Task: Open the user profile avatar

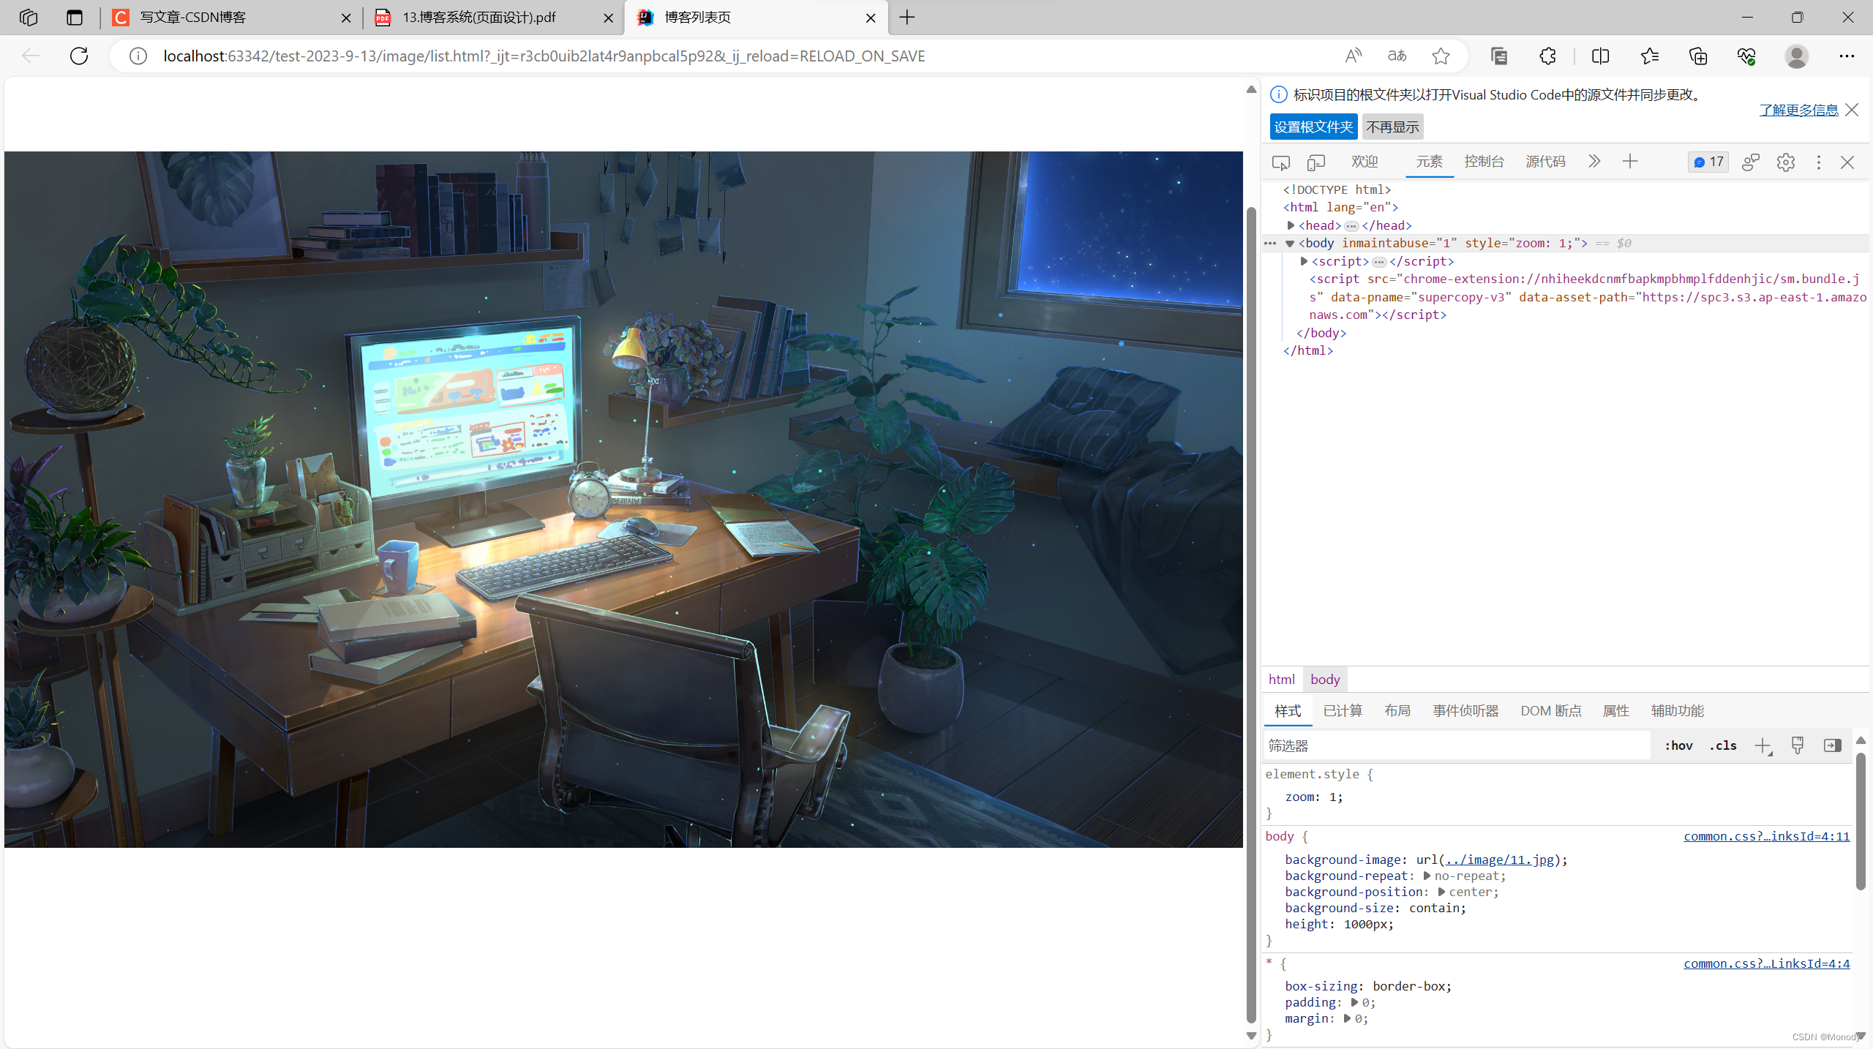Action: tap(1796, 56)
